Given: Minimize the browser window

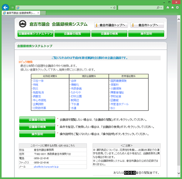Looking at the screenshot, I should coord(164,2).
